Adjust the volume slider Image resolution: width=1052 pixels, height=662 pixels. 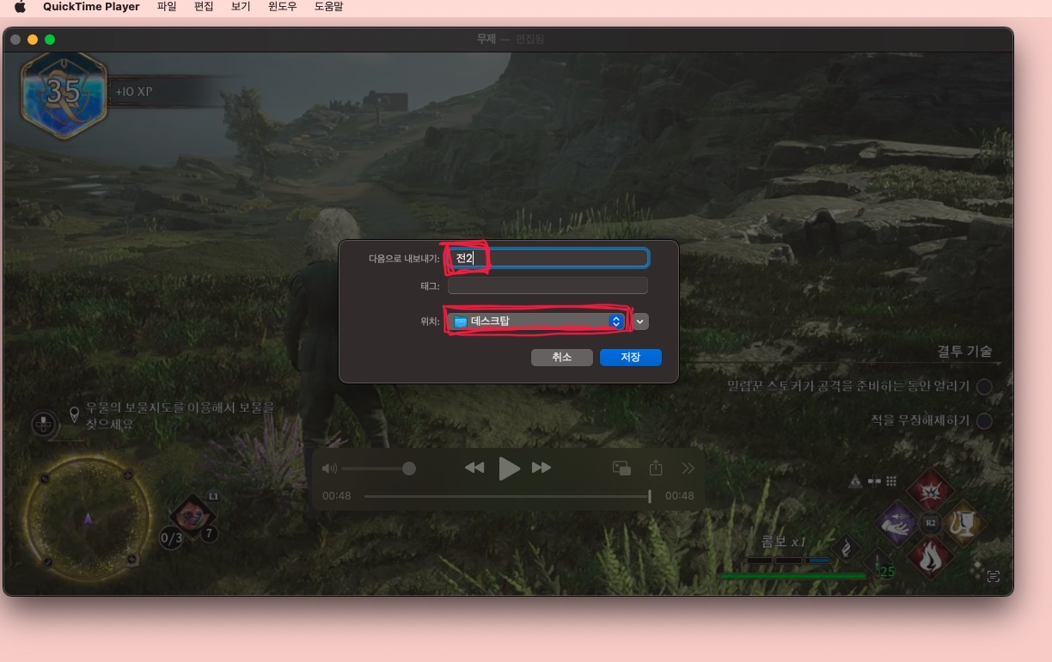click(378, 469)
